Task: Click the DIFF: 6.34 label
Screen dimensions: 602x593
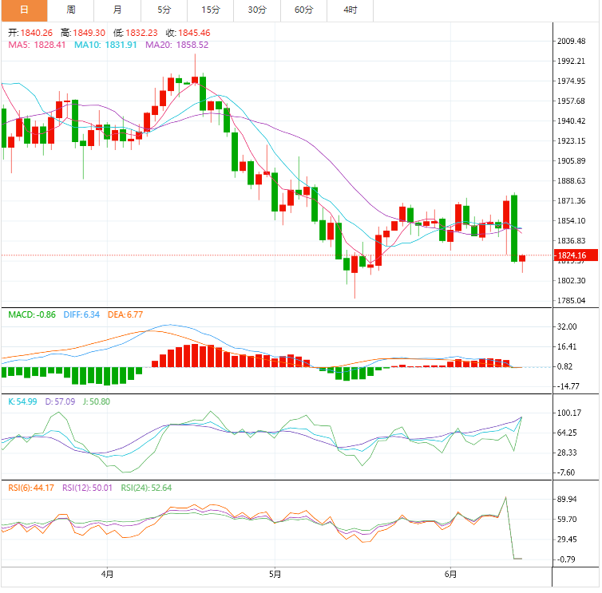Action: pos(81,314)
